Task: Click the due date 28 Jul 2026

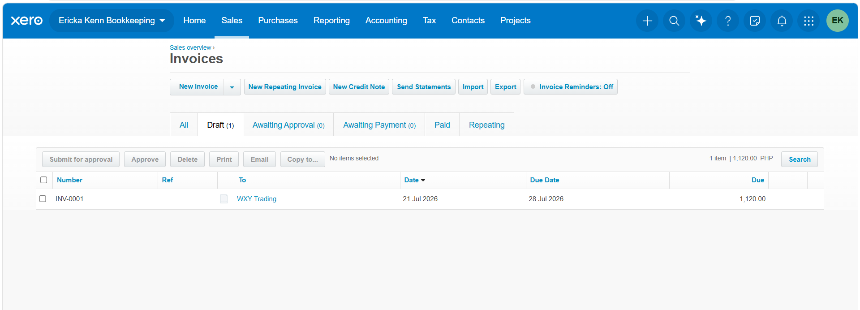Action: click(x=546, y=199)
